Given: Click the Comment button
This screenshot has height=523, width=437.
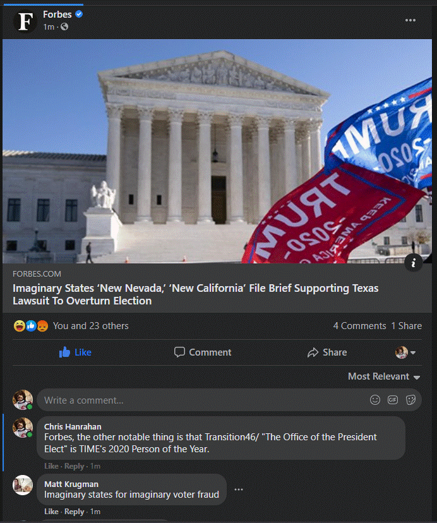Looking at the screenshot, I should [x=203, y=352].
